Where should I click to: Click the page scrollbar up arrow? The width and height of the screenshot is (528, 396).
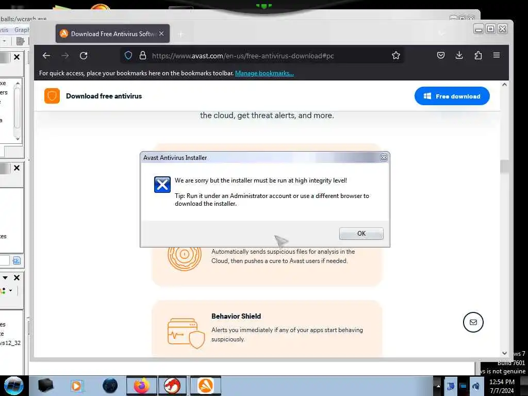tap(504, 85)
